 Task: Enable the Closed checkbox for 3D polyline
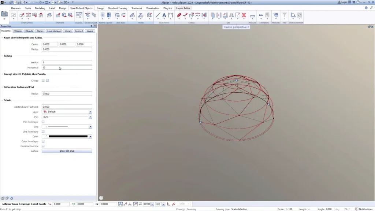pos(43,81)
